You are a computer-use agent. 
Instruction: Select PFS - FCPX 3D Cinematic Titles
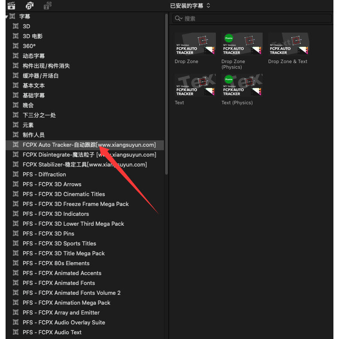pyautogui.click(x=85, y=194)
